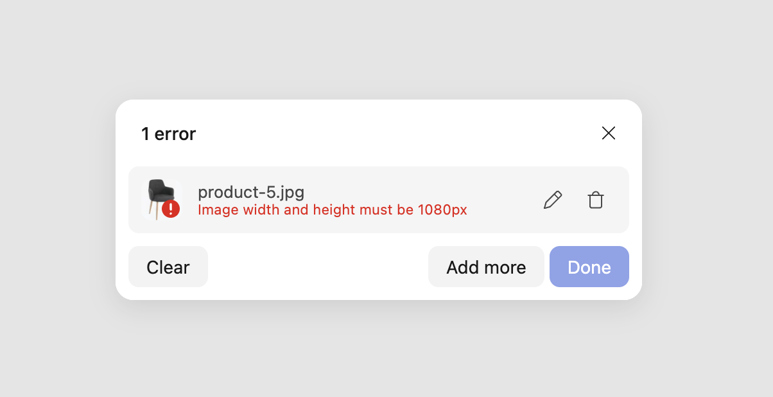
Task: Remove product-5.jpg using the trash icon
Action: coord(596,200)
